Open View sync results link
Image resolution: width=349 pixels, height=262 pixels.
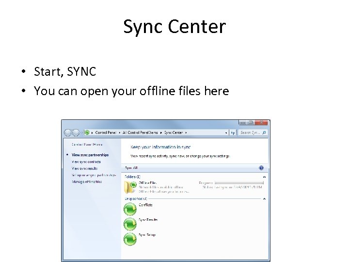coord(84,168)
